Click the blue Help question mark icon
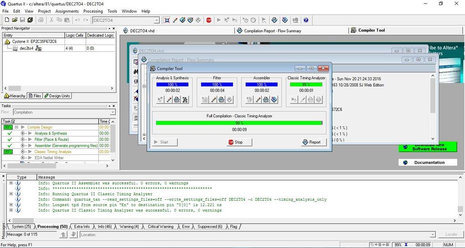This screenshot has width=465, height=248. pos(306,20)
